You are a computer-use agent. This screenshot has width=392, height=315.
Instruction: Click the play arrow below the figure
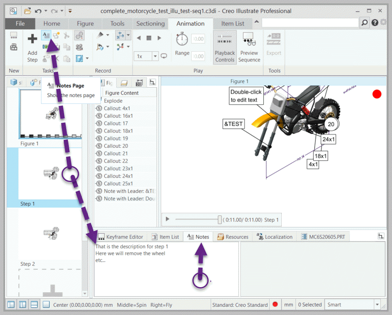(x=168, y=219)
